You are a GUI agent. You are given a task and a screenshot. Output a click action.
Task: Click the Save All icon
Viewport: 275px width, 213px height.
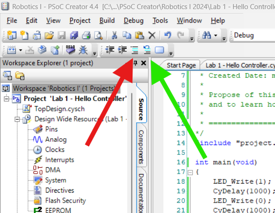click(x=74, y=35)
